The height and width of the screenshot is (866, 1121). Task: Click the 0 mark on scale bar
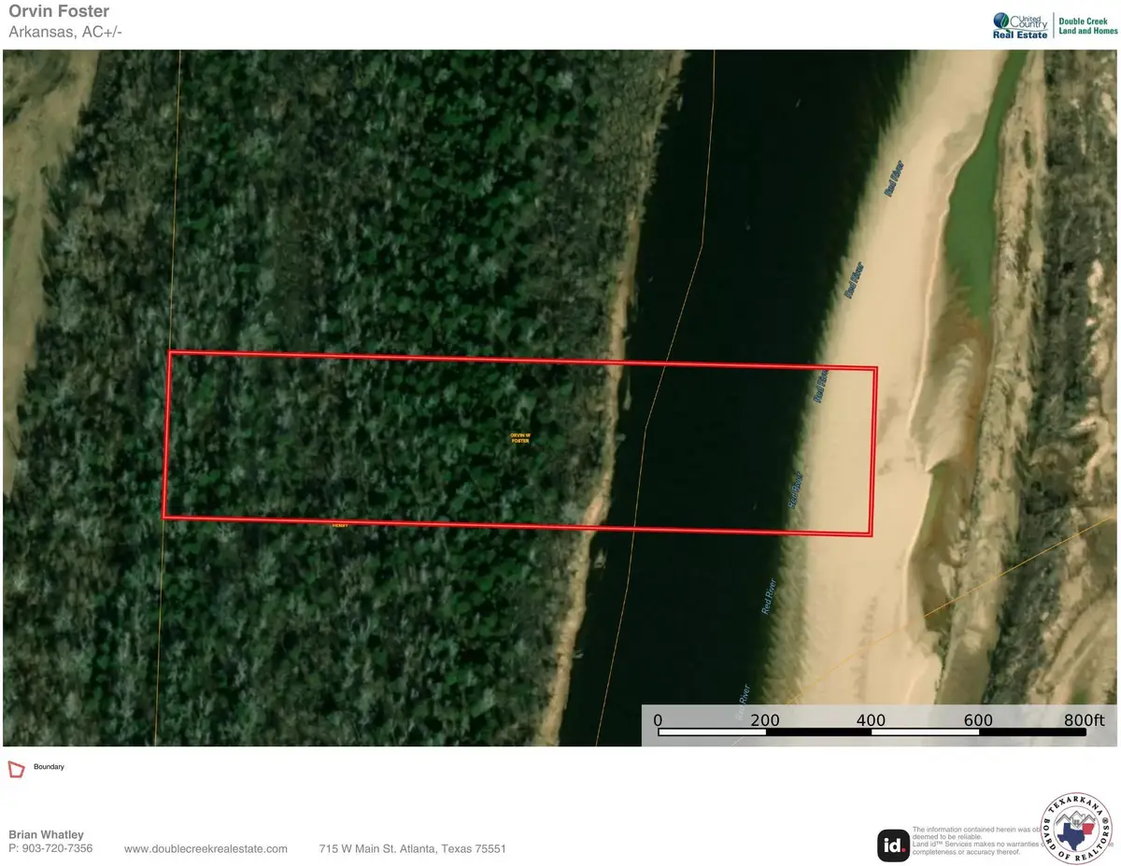coord(658,720)
